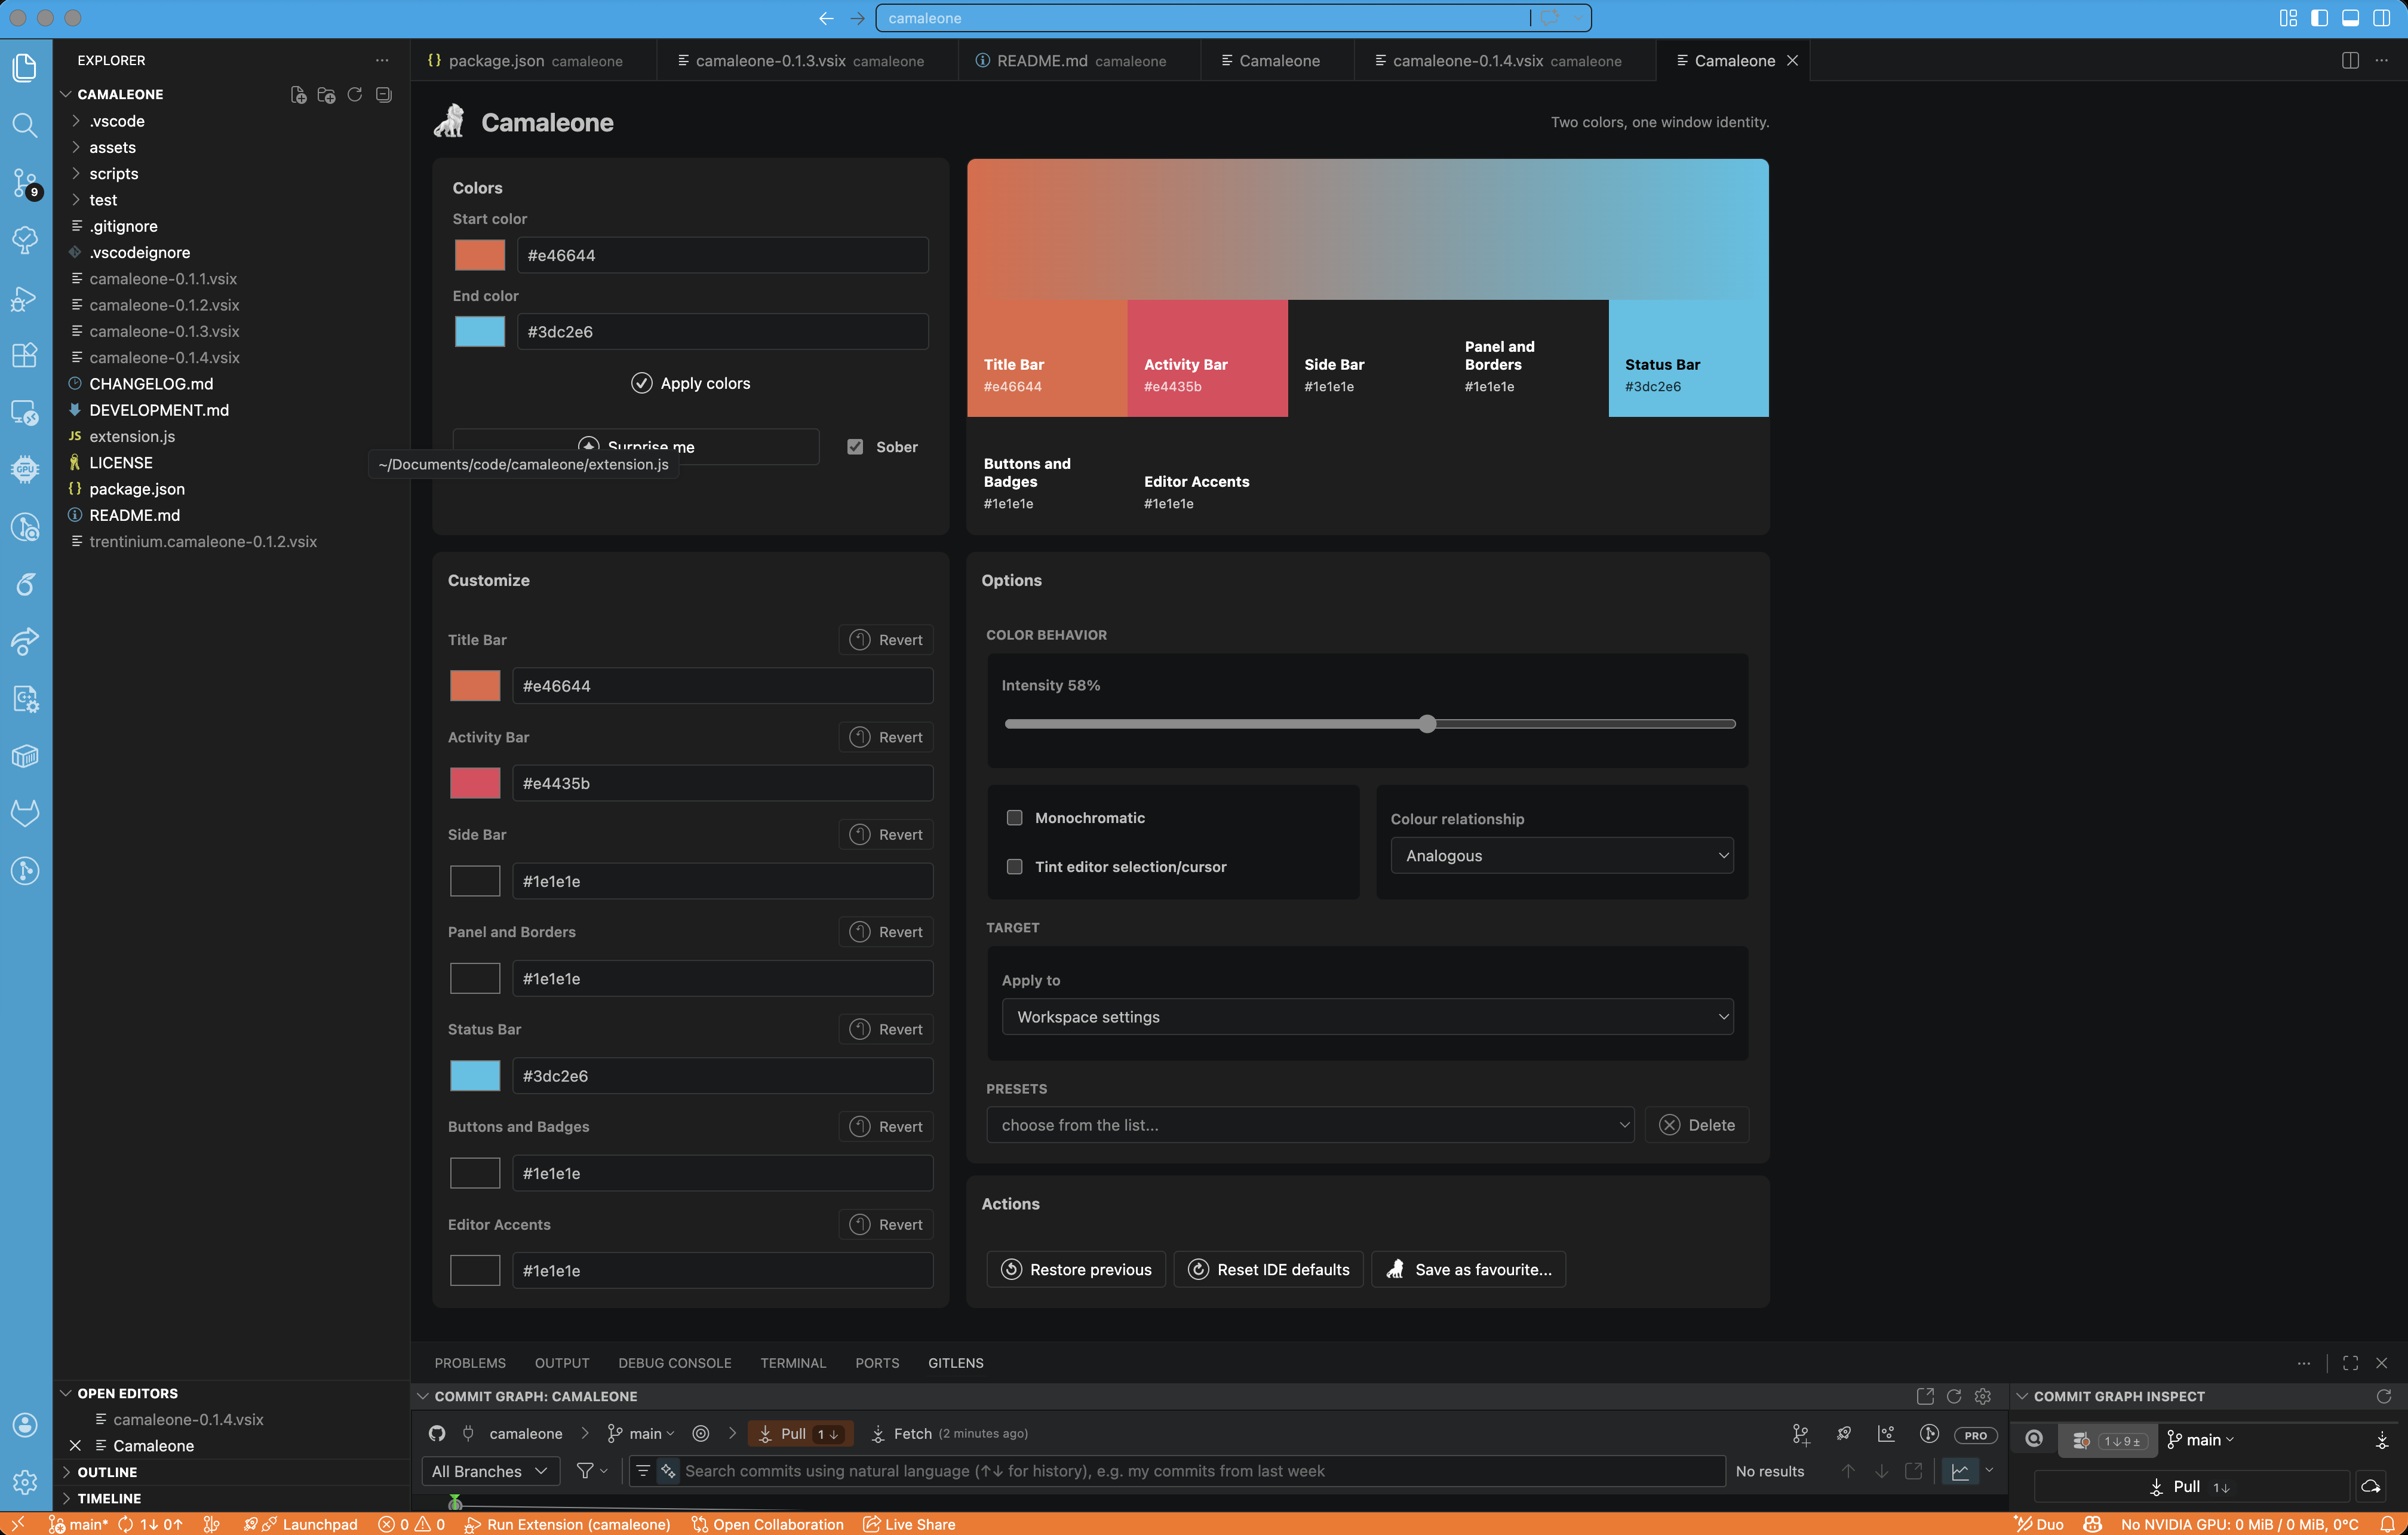This screenshot has width=2408, height=1535.
Task: Click the New File icon in the Explorer header
Action: point(298,94)
